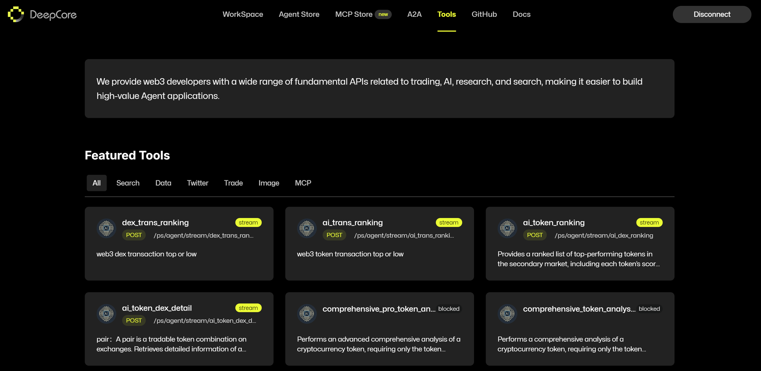Click the comprehensive_token_analysis chip icon

click(507, 314)
